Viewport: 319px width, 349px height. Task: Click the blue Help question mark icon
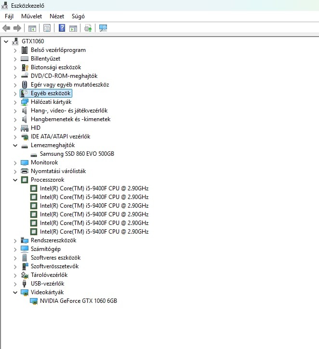coord(62,28)
